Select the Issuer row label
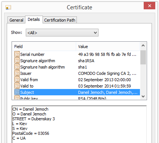Viewport: 159px width, 143px height. (x=26, y=73)
